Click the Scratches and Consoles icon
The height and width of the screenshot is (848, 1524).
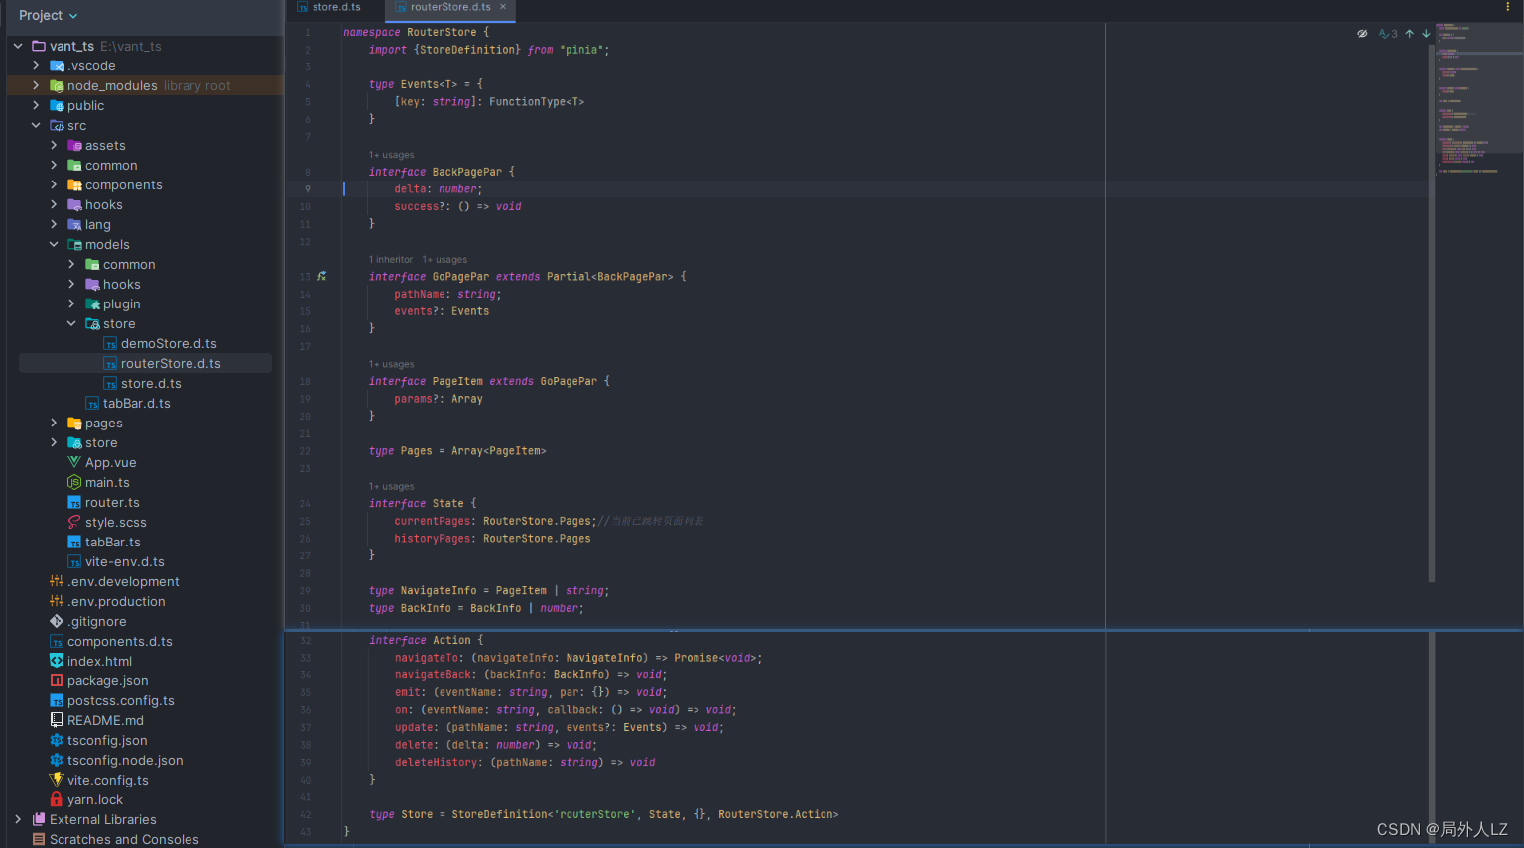[39, 839]
